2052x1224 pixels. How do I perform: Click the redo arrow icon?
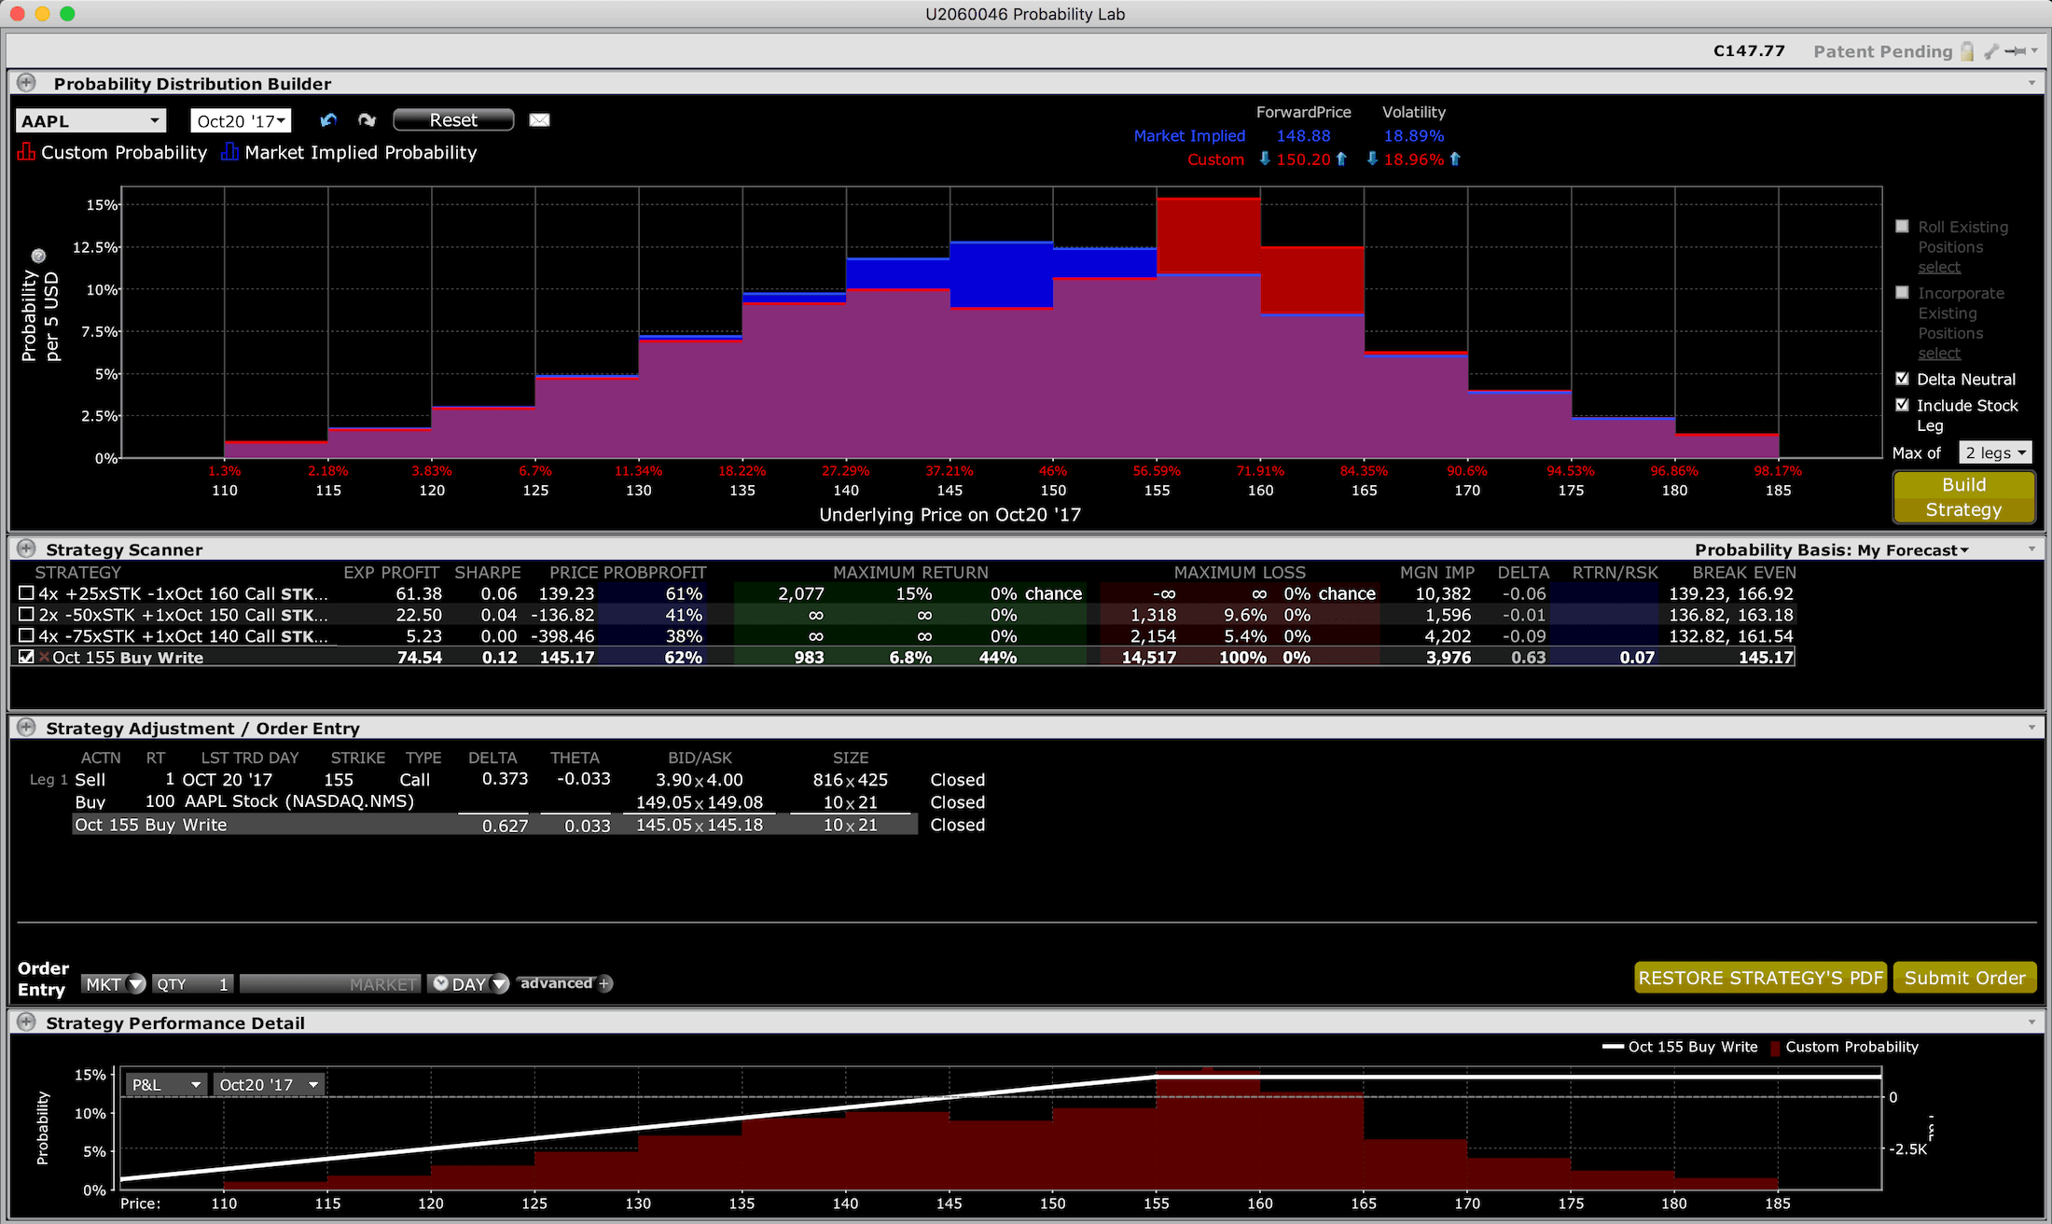[367, 120]
